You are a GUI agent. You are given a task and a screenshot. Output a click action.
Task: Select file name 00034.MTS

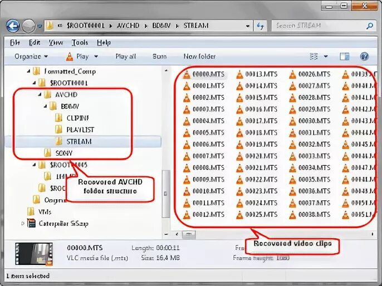pos(315,167)
